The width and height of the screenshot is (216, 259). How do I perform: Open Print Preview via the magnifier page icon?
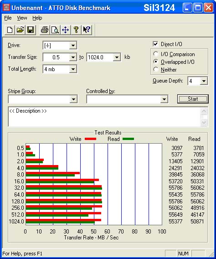click(55, 30)
